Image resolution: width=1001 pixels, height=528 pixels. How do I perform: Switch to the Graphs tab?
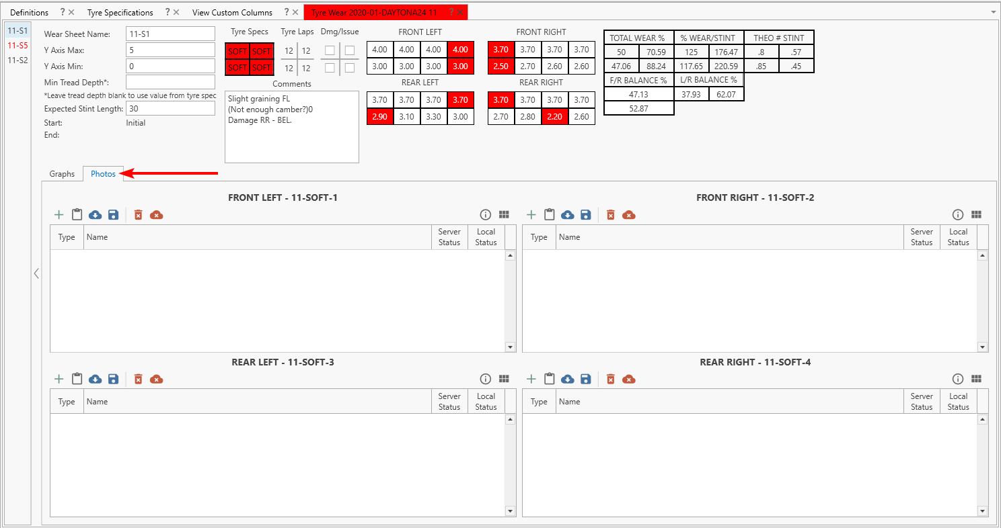62,174
